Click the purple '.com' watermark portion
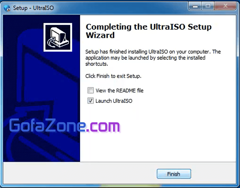 (x=103, y=126)
